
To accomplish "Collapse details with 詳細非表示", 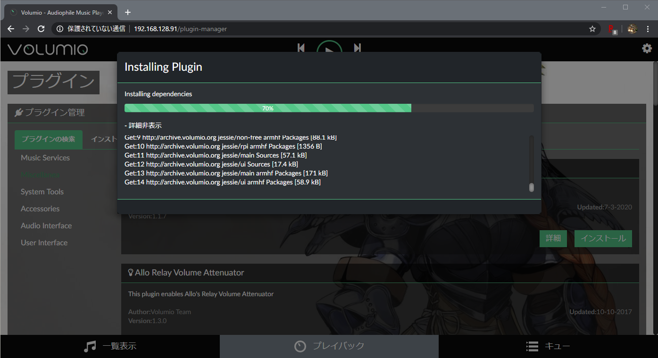I will click(143, 125).
